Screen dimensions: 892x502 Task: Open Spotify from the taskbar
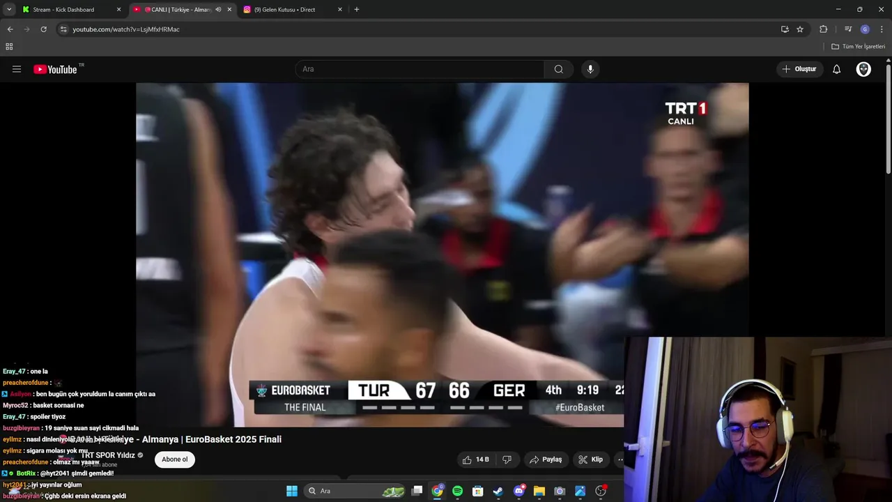click(457, 491)
